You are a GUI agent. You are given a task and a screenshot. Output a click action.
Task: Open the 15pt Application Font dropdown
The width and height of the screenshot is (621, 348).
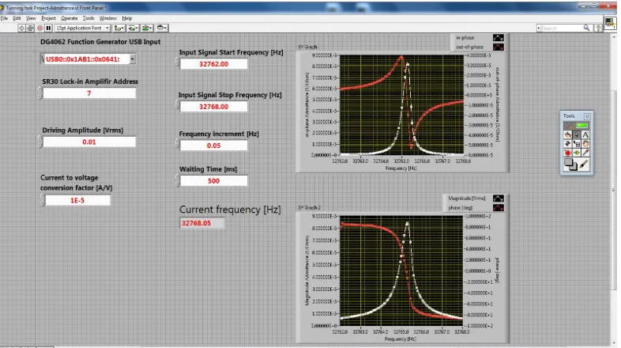point(82,28)
